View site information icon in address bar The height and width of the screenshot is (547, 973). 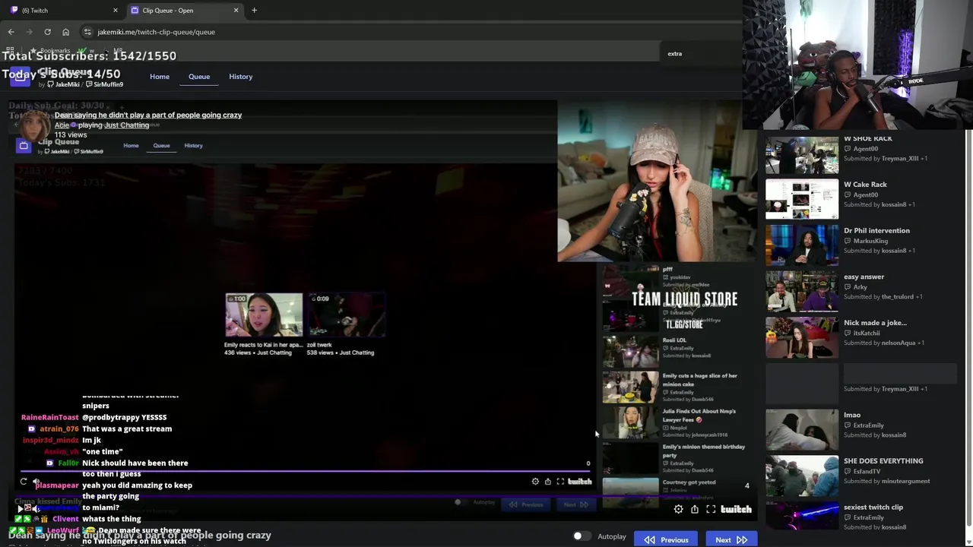(87, 32)
